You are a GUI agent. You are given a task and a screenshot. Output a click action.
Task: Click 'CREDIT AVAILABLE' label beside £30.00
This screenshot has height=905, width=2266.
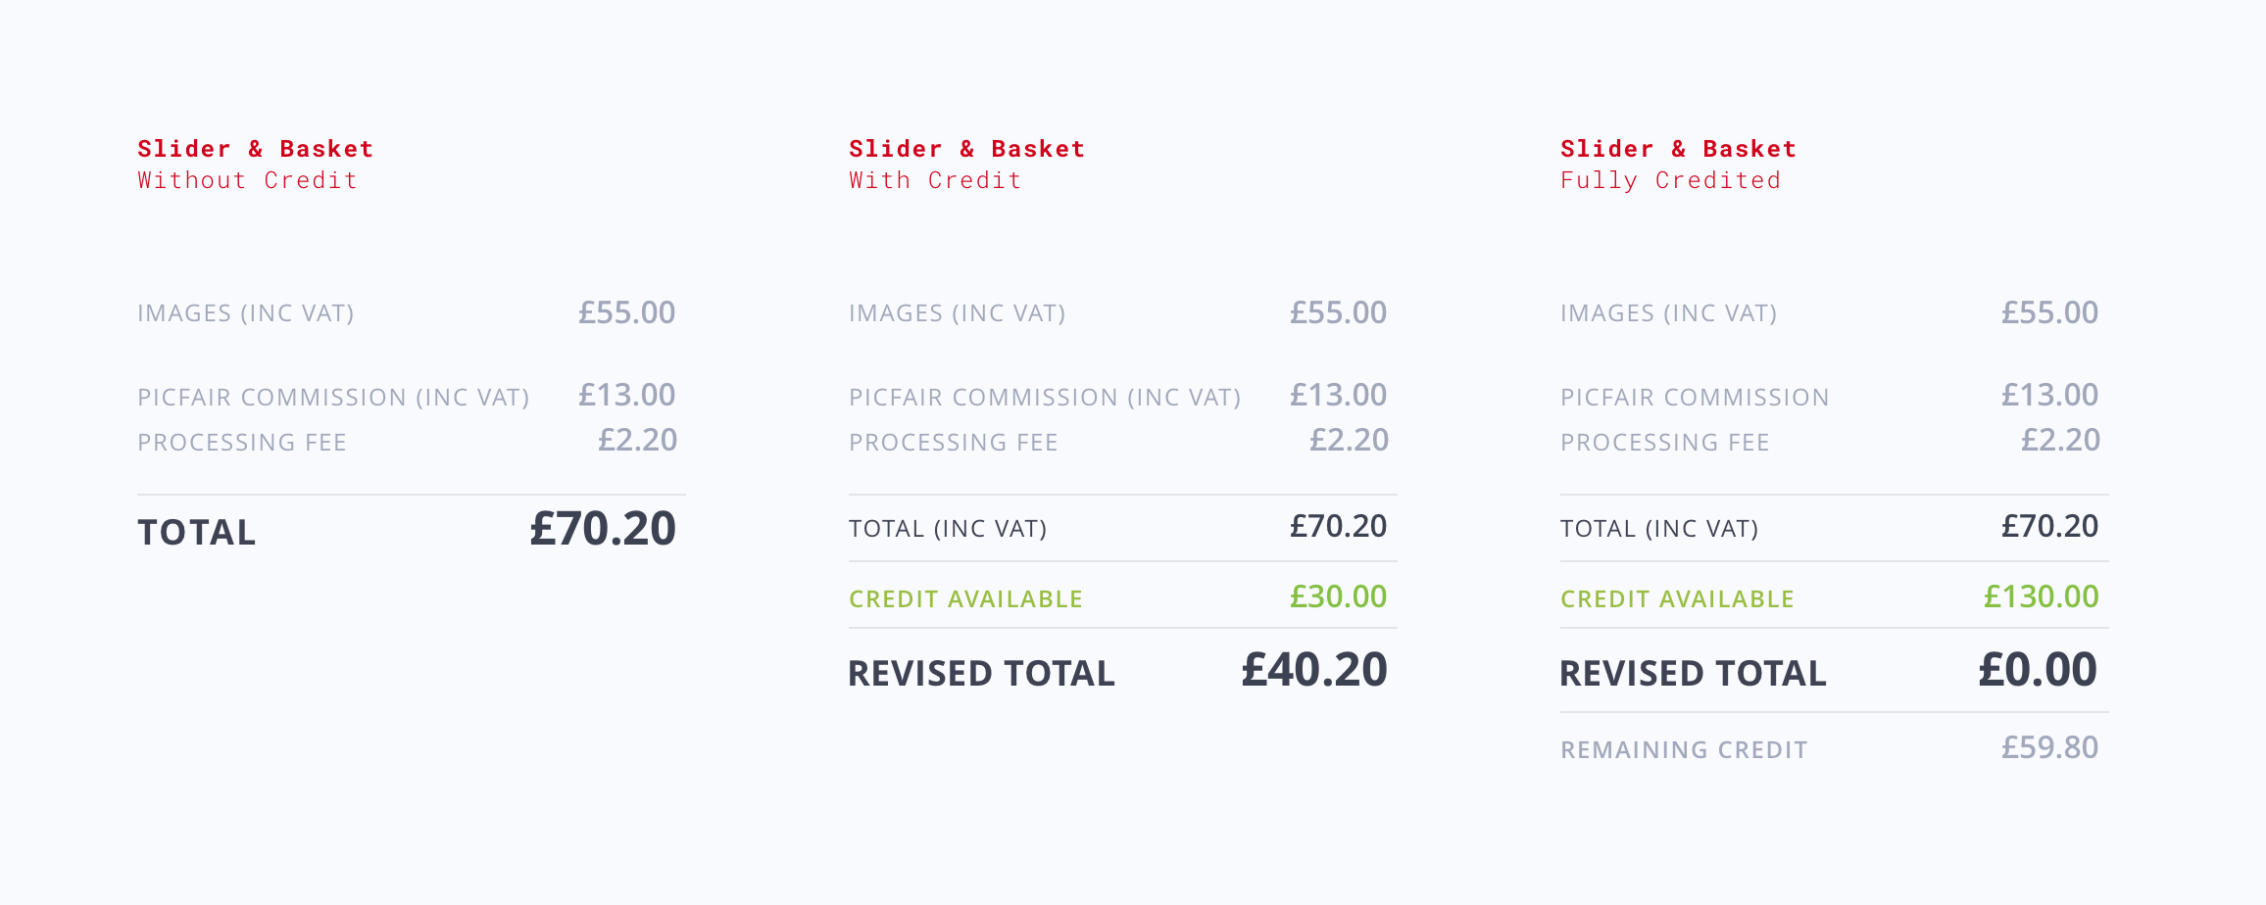(965, 599)
